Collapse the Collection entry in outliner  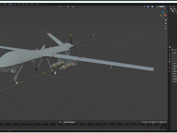click(171, 11)
